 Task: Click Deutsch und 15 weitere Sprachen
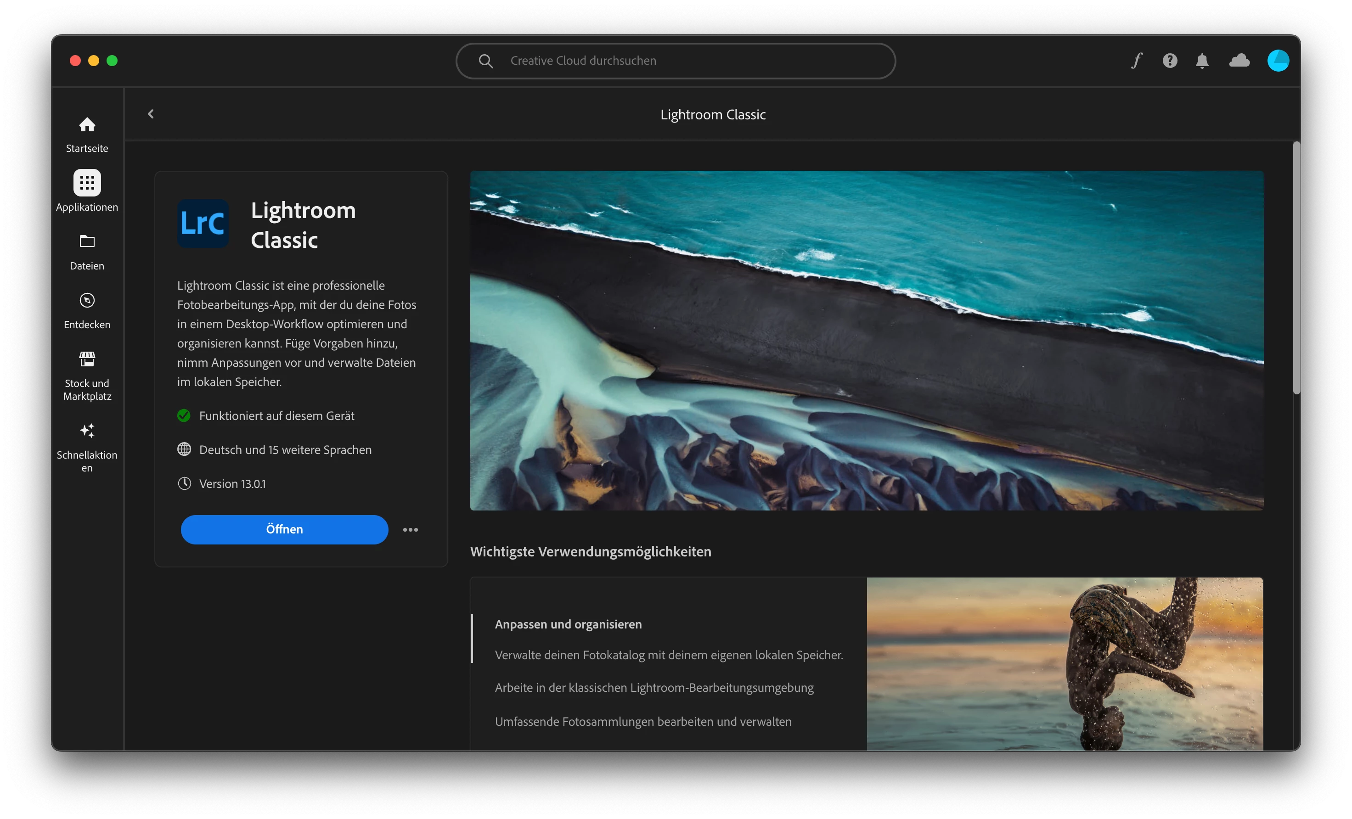coord(285,450)
